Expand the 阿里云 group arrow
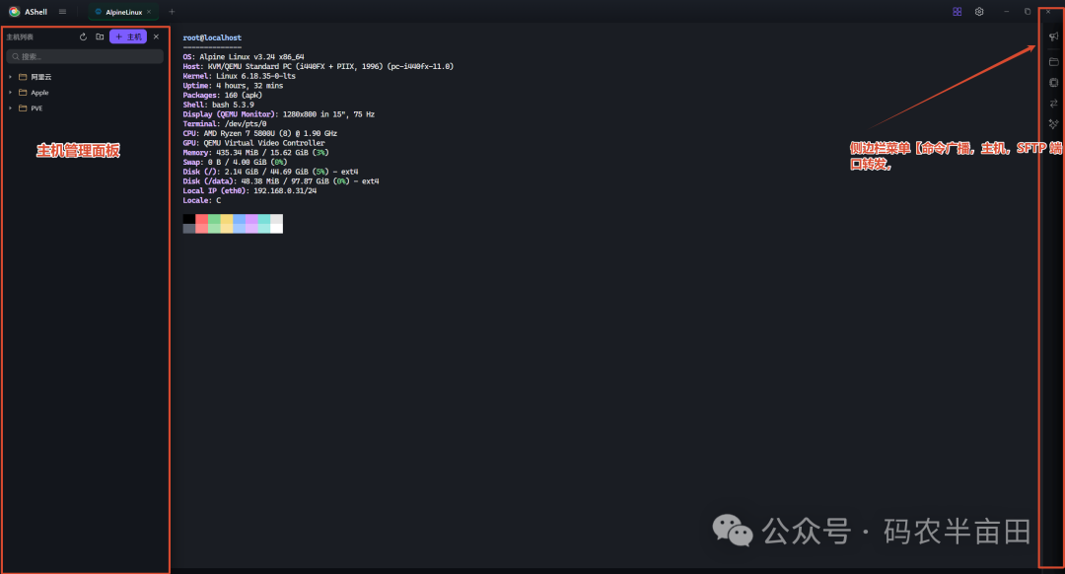This screenshot has width=1065, height=574. [10, 77]
